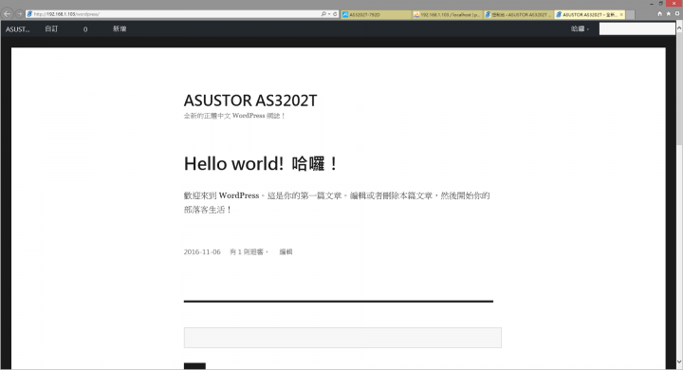Switch to the 192.168.1.103 / localhost tab
Image resolution: width=683 pixels, height=370 pixels.
pos(448,15)
